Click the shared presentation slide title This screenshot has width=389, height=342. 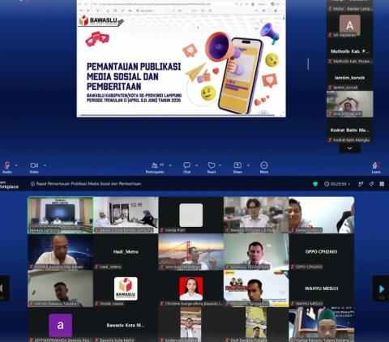coord(134,77)
